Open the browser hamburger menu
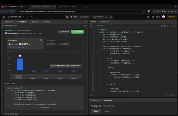 [175, 11]
